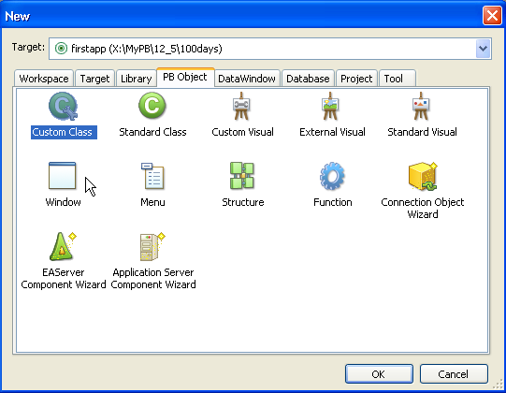The image size is (506, 393).
Task: Open the DataWindow tab
Action: point(247,79)
